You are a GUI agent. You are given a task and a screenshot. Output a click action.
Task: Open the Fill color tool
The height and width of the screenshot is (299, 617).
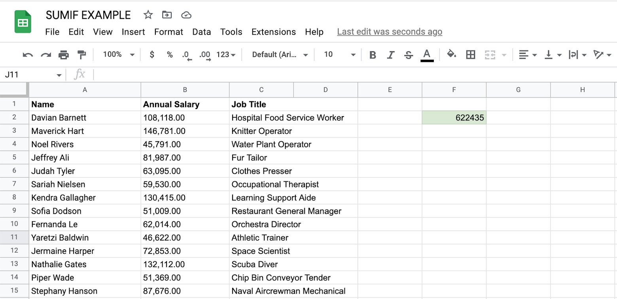tap(451, 55)
